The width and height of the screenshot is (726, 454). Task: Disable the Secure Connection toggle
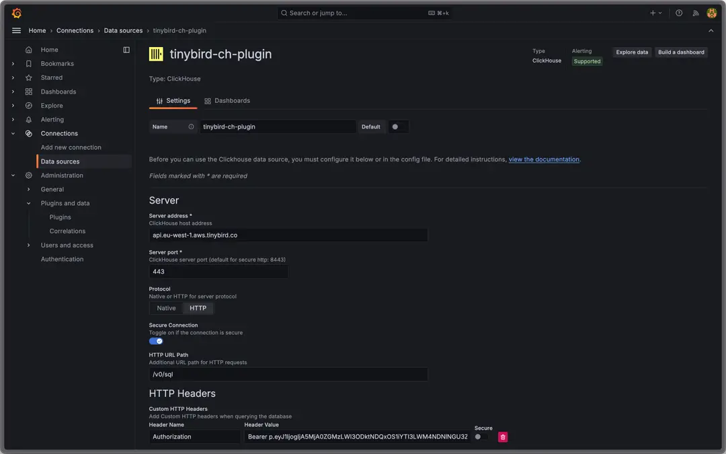click(x=155, y=340)
